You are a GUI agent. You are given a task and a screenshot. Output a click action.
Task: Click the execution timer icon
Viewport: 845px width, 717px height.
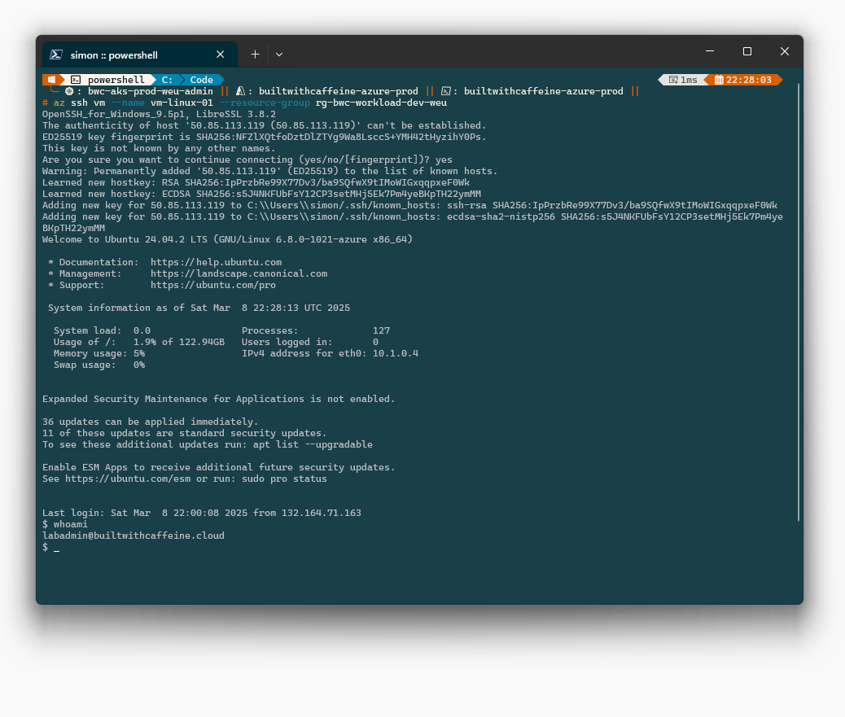(x=673, y=80)
